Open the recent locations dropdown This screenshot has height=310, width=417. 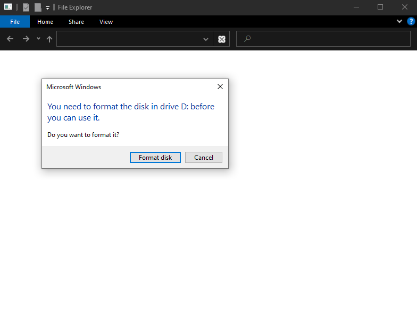[x=38, y=39]
